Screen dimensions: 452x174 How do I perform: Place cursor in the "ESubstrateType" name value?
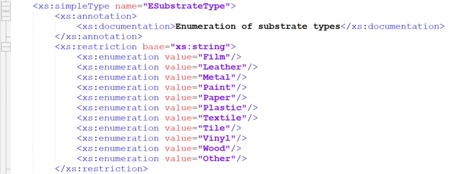(186, 6)
